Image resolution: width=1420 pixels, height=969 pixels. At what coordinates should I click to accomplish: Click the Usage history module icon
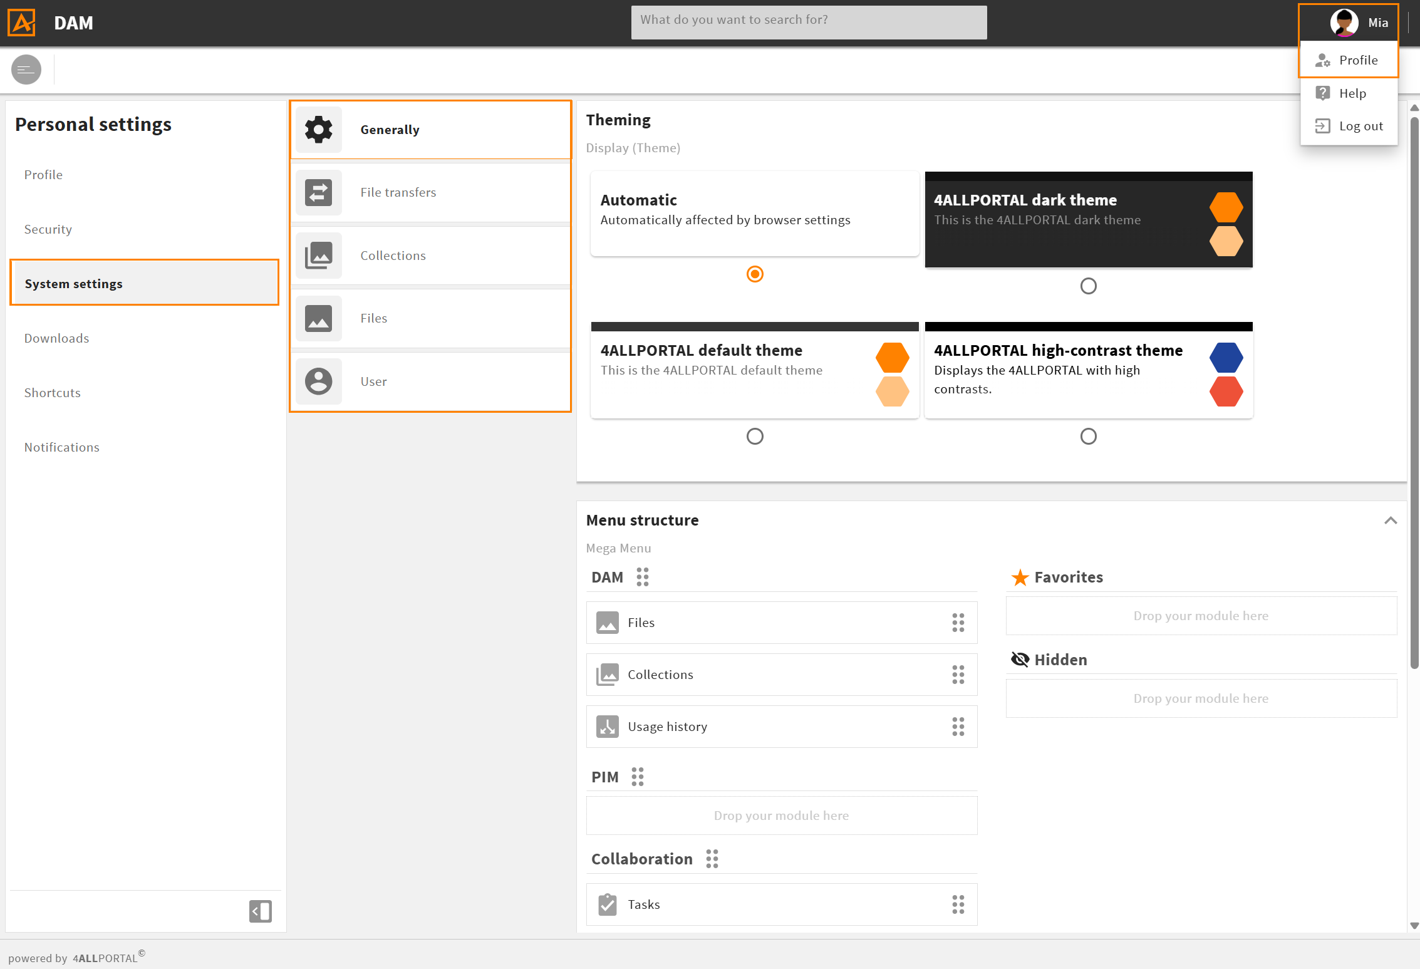608,727
